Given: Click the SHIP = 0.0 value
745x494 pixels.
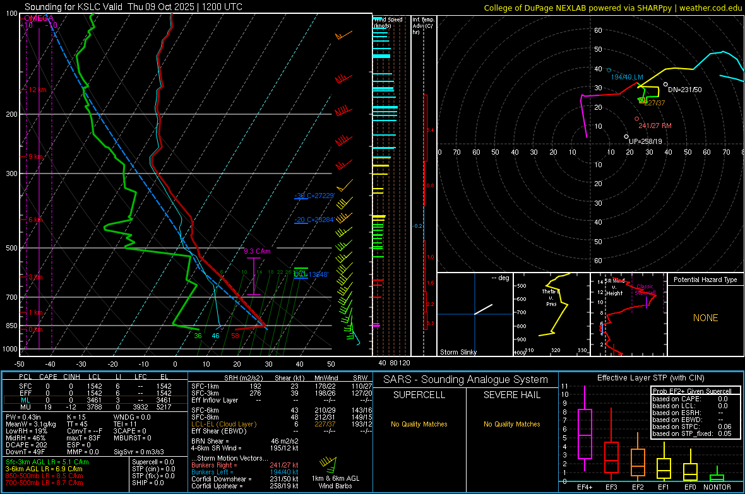Looking at the screenshot, I should pos(148,483).
